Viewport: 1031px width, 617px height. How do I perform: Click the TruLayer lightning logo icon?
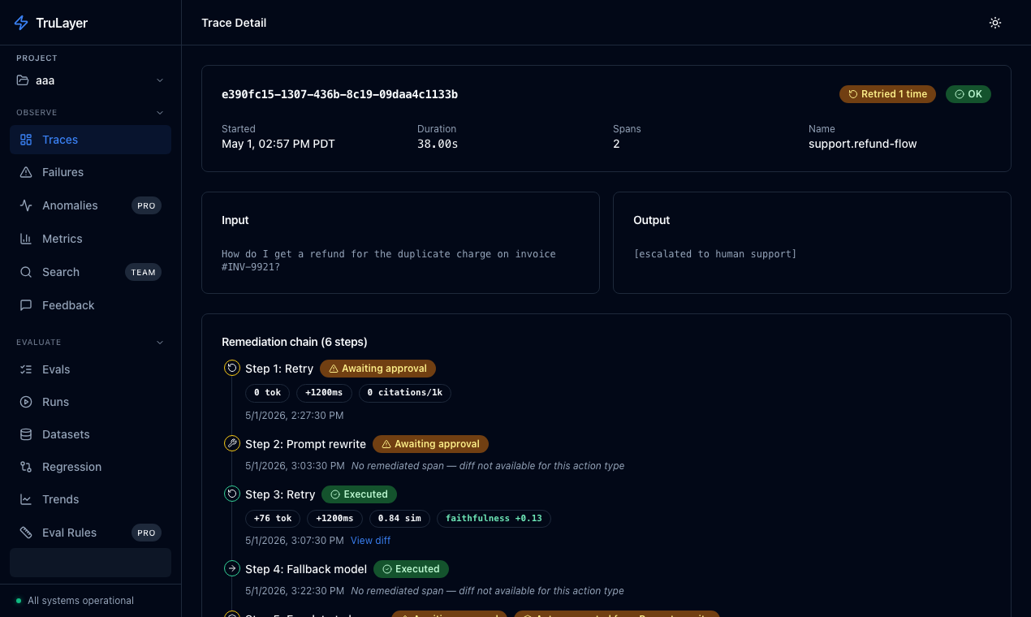coord(21,23)
